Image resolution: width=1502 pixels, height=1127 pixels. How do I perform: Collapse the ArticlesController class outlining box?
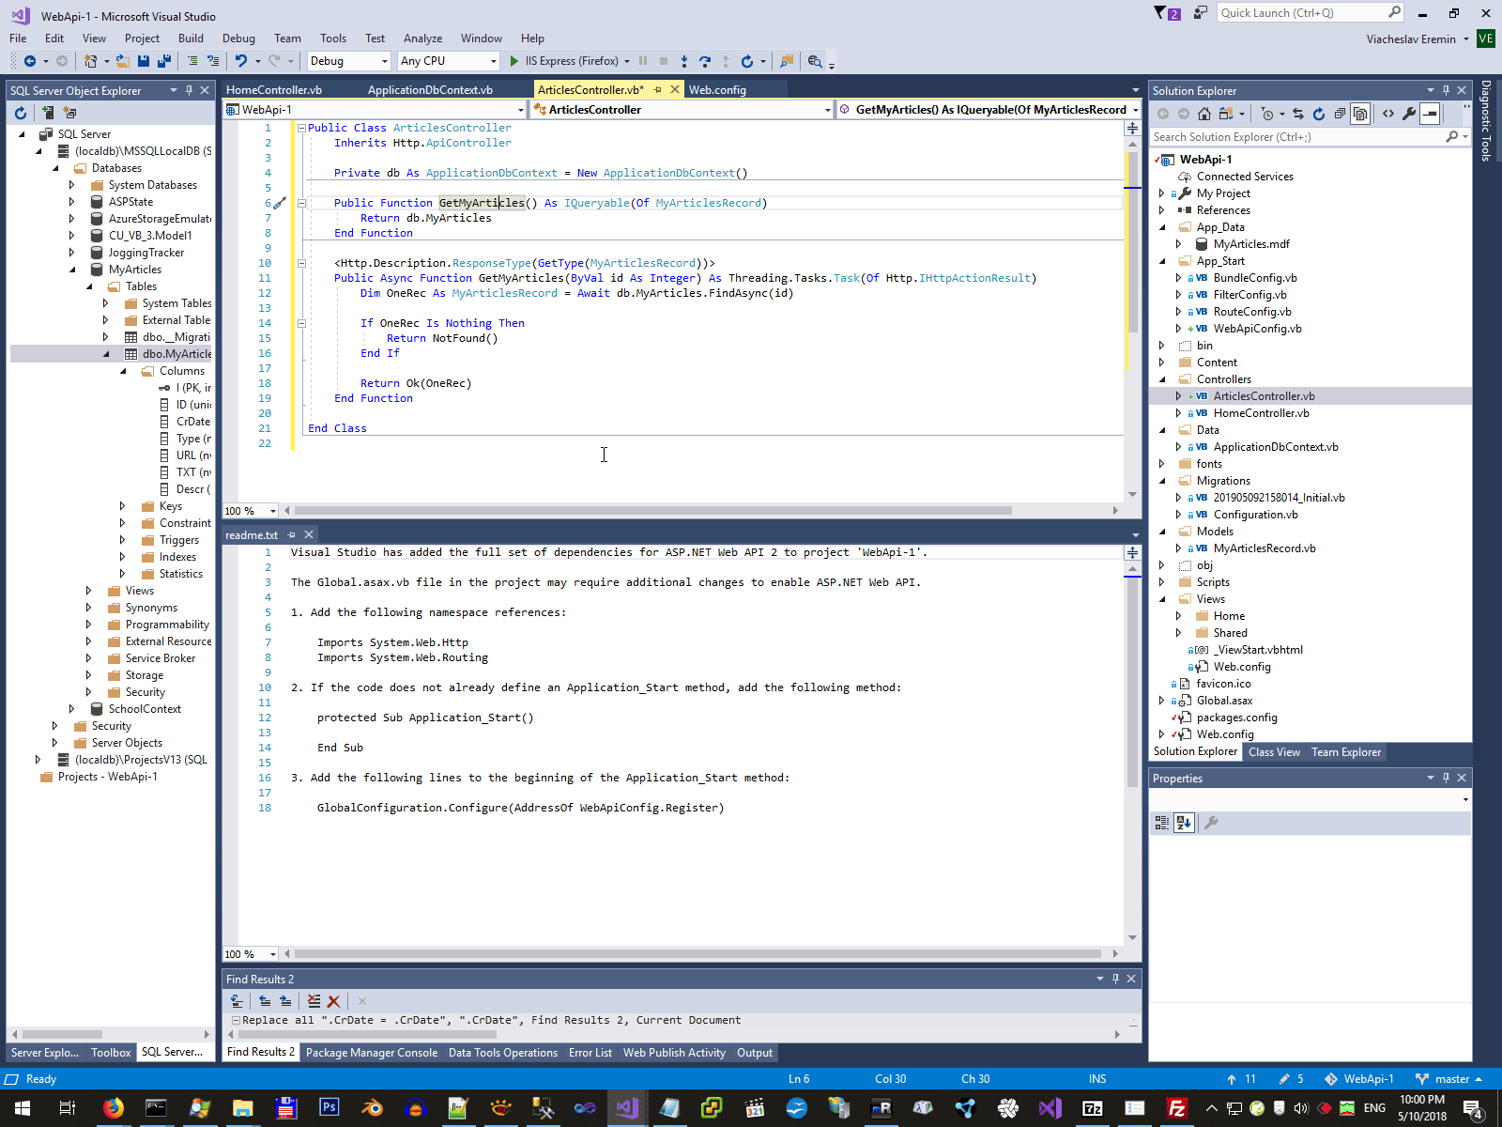click(301, 128)
